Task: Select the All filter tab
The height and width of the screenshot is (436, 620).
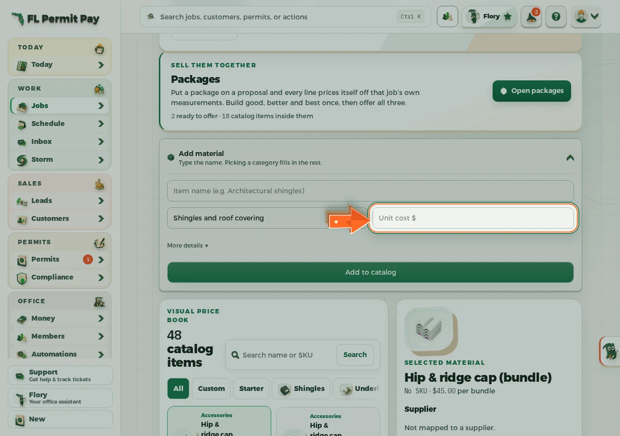Action: [x=178, y=389]
